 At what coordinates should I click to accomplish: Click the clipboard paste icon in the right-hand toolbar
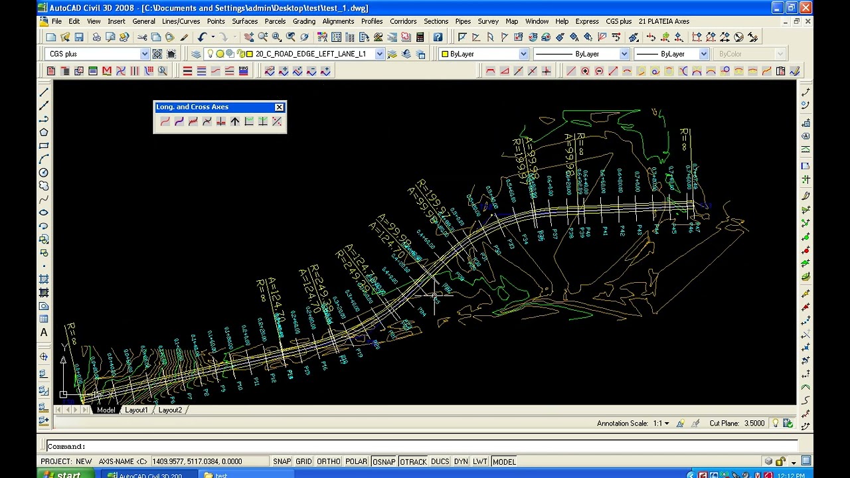tap(781, 71)
